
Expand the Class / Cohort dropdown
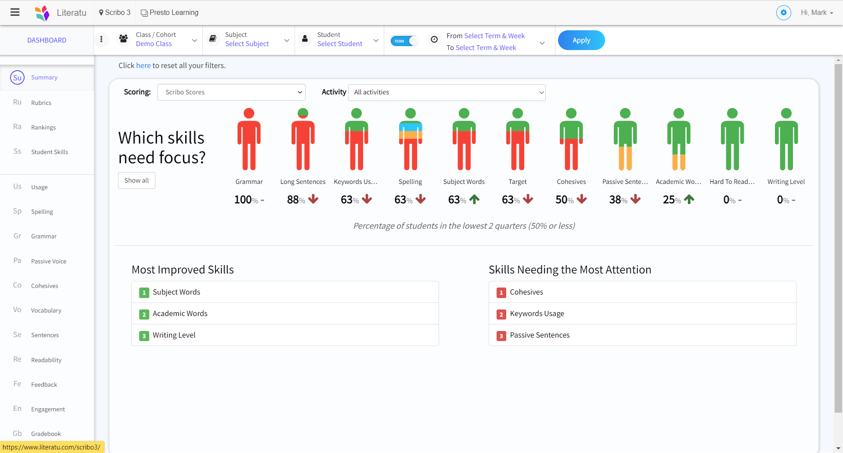(x=194, y=40)
